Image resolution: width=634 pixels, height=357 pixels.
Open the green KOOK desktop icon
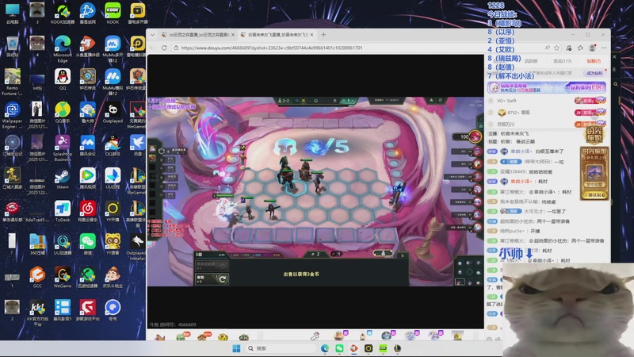click(x=113, y=13)
